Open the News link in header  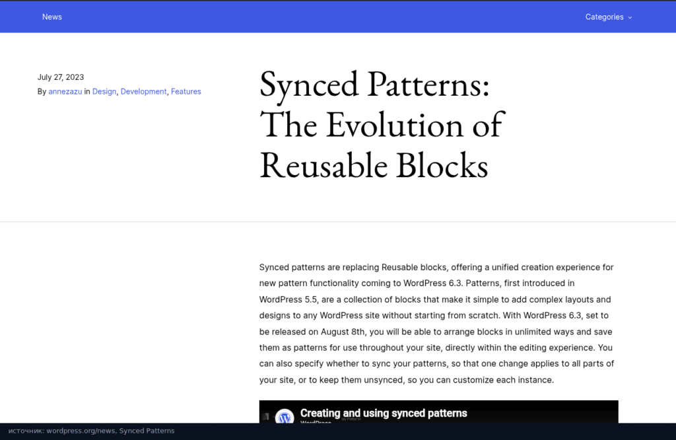click(x=51, y=17)
